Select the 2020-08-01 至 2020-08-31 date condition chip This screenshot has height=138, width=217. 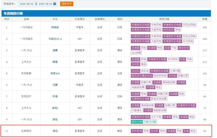click(x=38, y=4)
